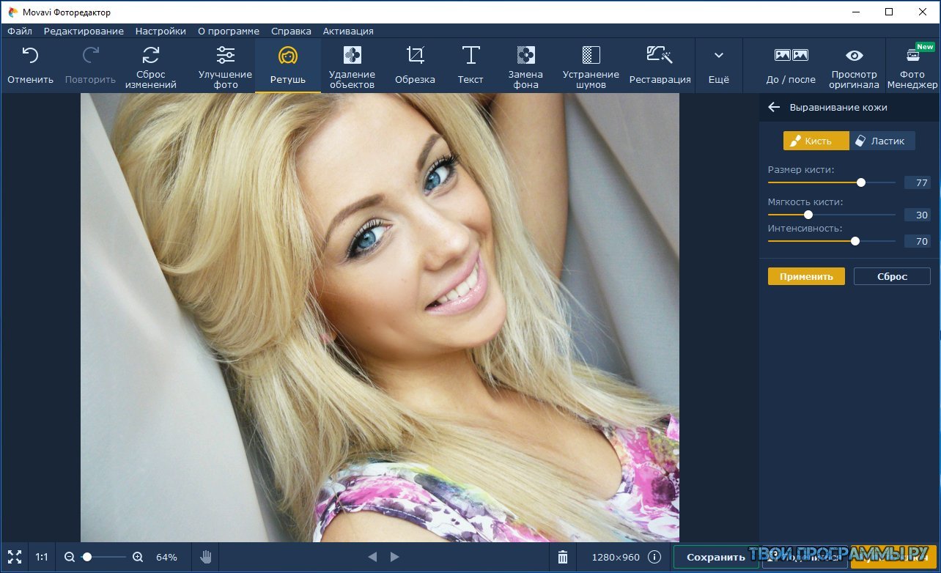Click the brush softness value field 30
The height and width of the screenshot is (573, 941).
tap(918, 215)
